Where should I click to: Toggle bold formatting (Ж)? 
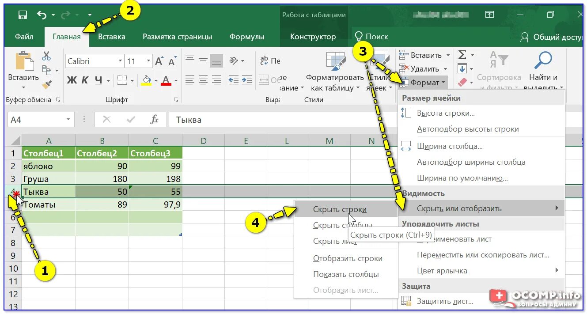pos(72,80)
